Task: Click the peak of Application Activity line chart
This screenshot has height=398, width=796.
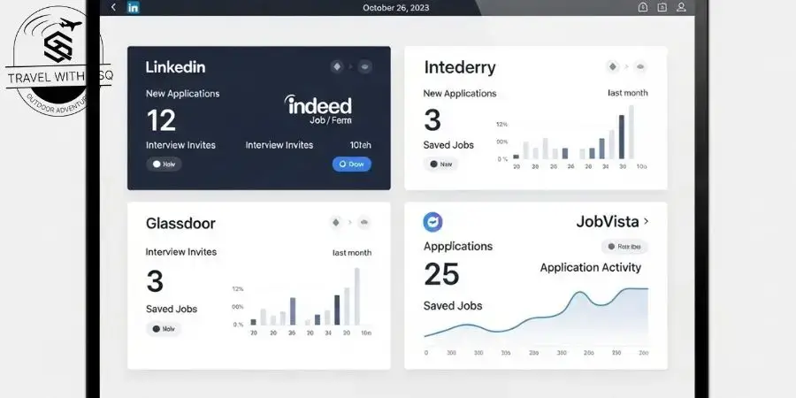Action: click(581, 293)
